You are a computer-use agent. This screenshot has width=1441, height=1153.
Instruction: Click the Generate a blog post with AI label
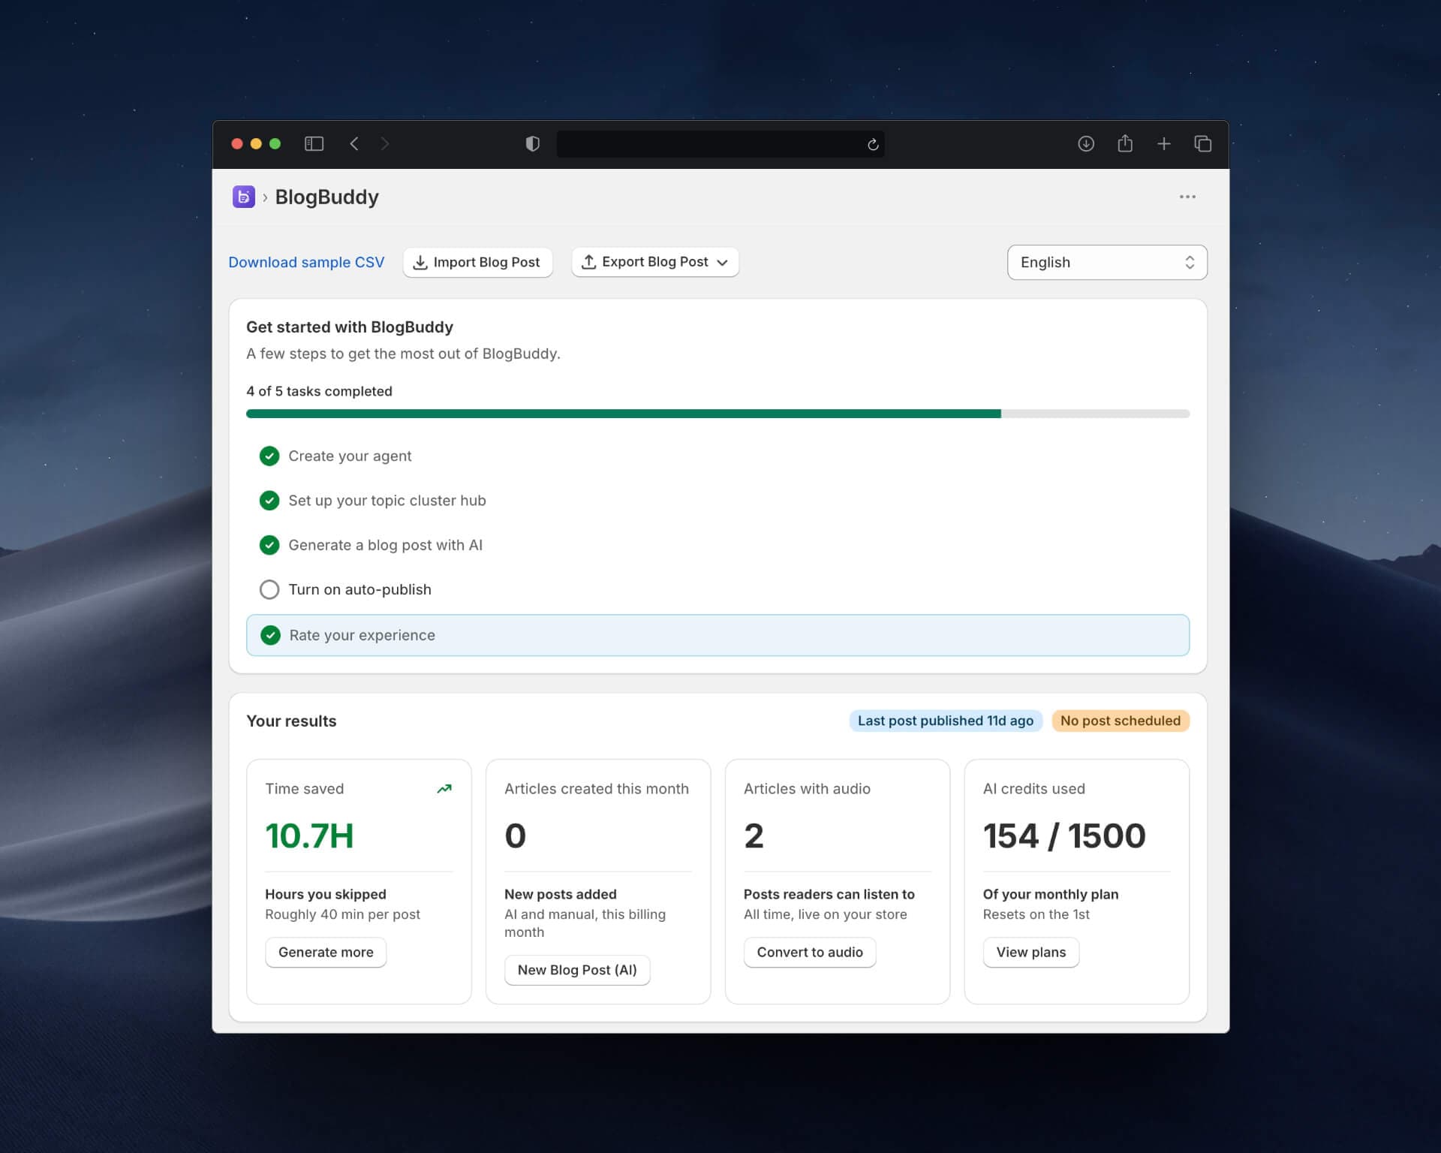tap(385, 545)
